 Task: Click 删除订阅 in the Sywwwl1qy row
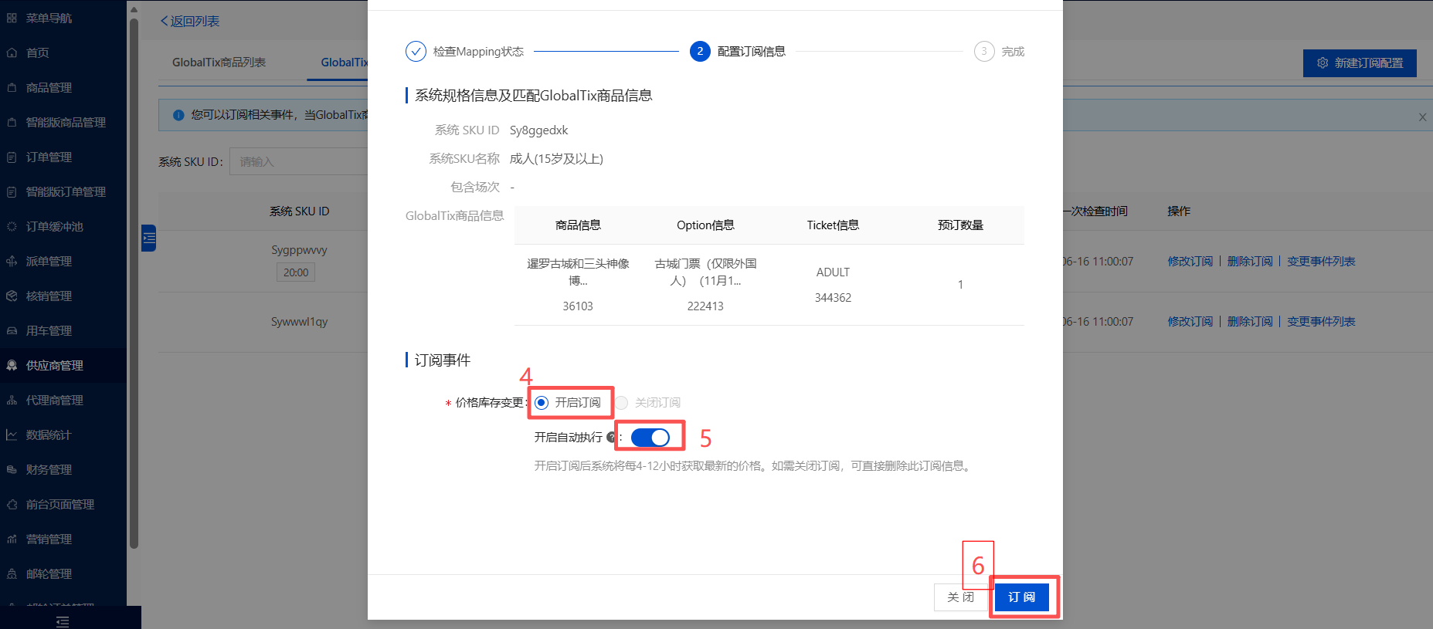pos(1249,321)
